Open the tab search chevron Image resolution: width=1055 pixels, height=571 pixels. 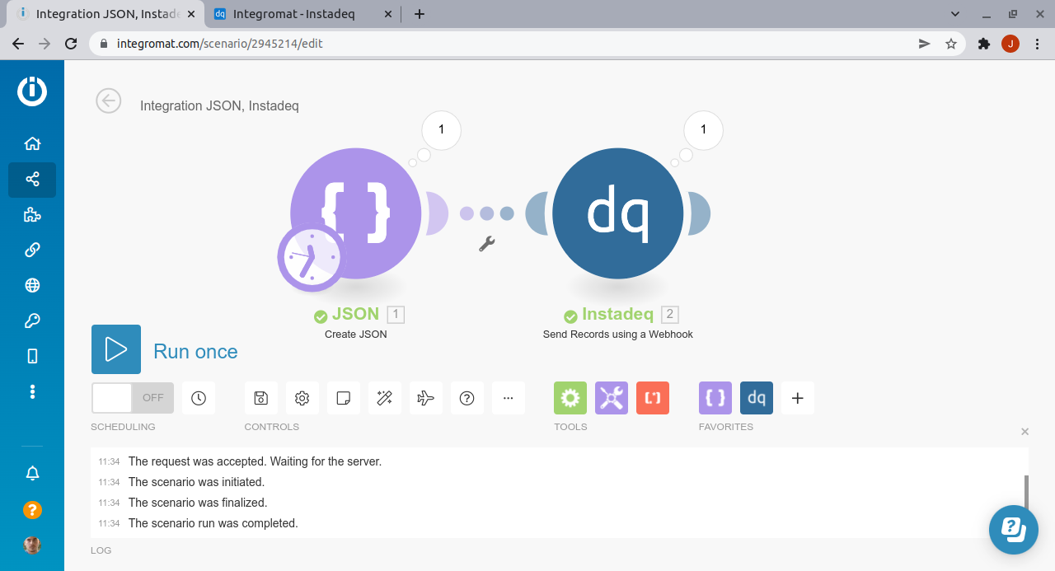955,14
